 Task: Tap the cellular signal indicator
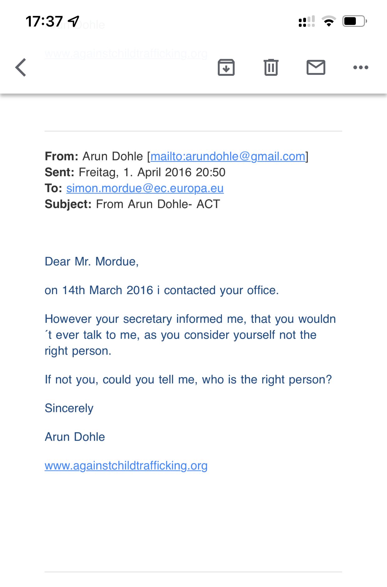307,22
